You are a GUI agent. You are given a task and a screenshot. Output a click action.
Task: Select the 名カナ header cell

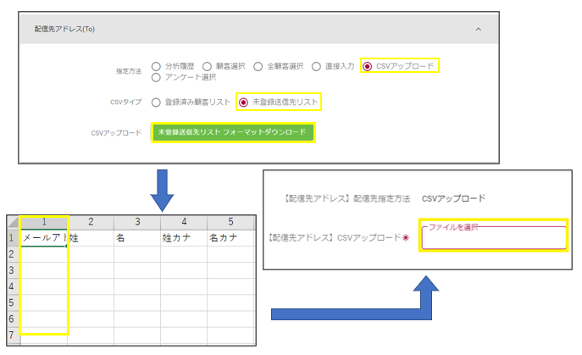coord(229,238)
